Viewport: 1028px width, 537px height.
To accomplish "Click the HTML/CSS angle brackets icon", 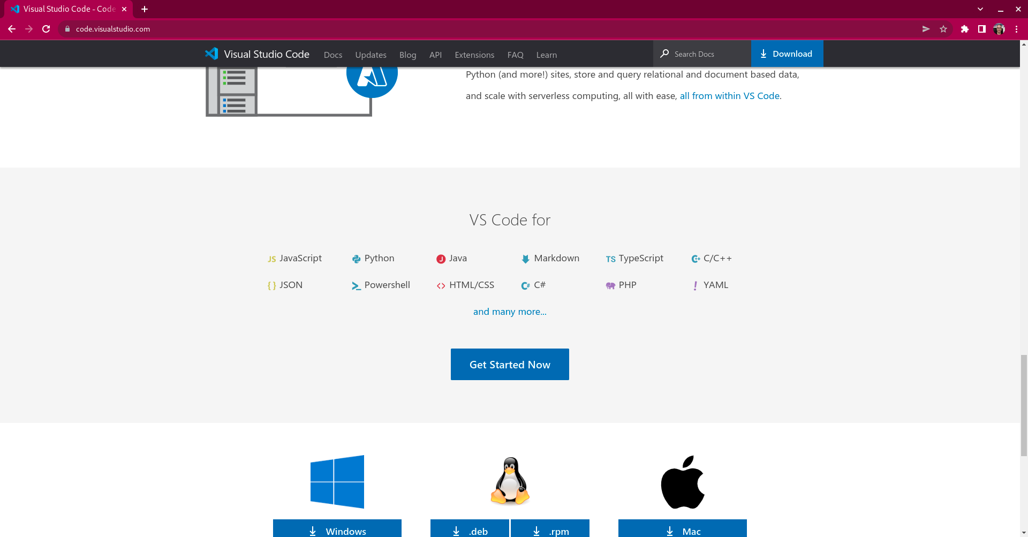I will point(441,286).
